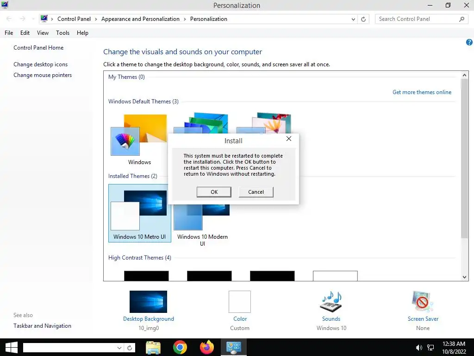Click Windows Default Themes (3) heading
The image size is (474, 356).
click(x=143, y=102)
